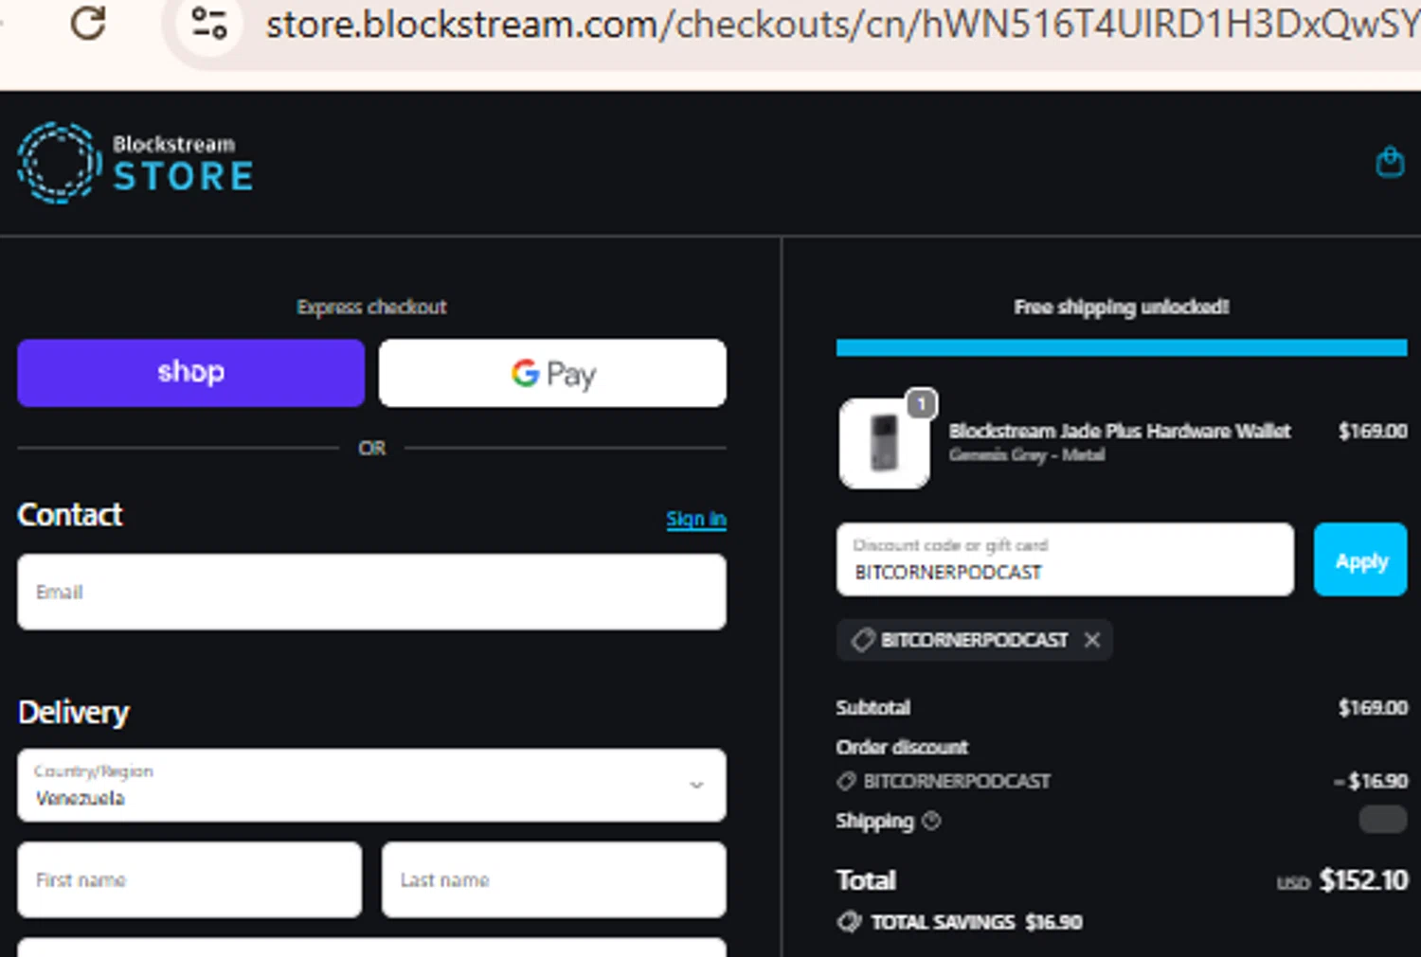Open the Country/Region dropdown

pos(371,786)
